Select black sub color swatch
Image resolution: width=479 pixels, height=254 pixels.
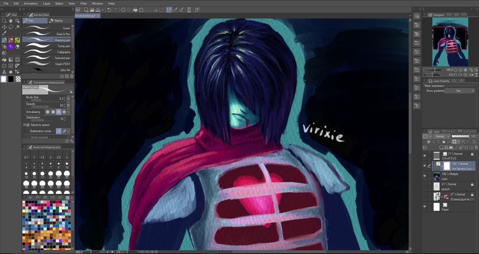tap(11, 79)
